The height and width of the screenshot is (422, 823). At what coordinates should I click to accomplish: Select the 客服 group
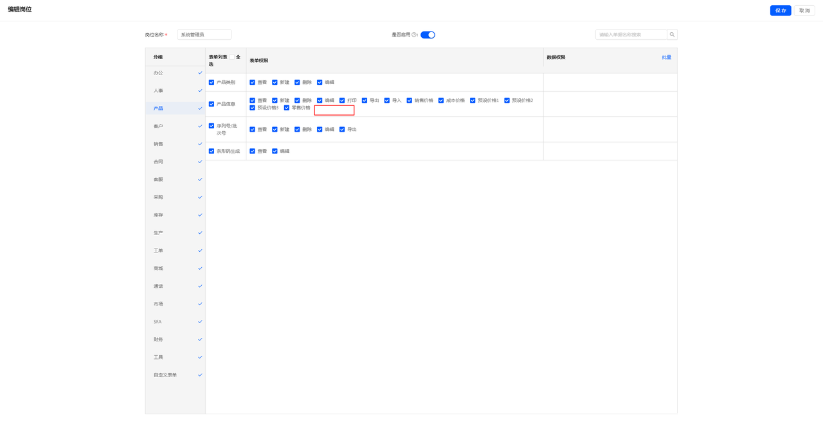coord(175,180)
